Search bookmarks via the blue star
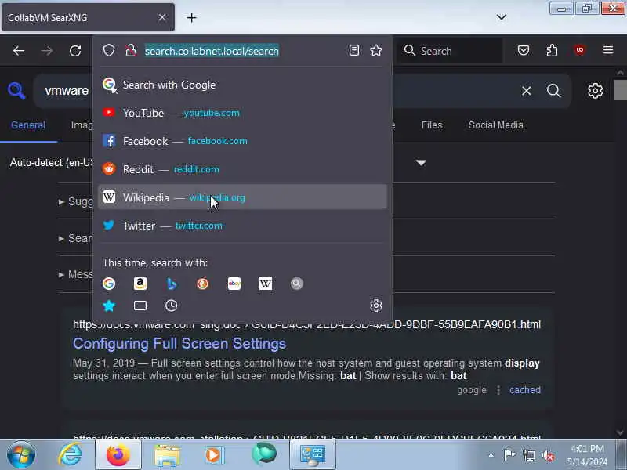Viewport: 627px width, 470px height. [109, 305]
